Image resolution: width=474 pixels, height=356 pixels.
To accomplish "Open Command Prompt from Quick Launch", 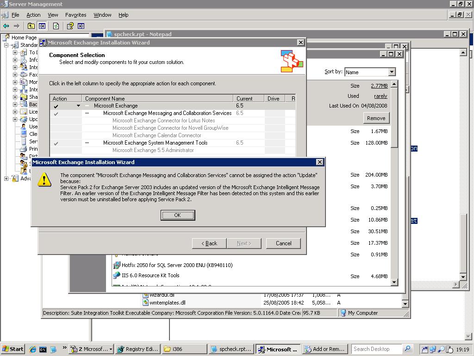I will [43, 350].
